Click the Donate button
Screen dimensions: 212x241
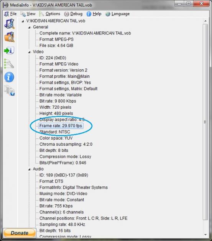click(20, 233)
